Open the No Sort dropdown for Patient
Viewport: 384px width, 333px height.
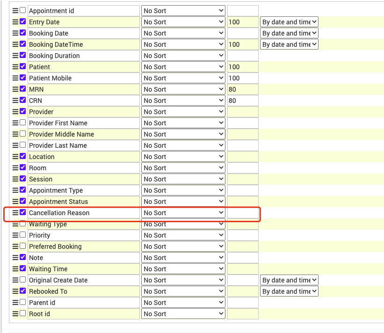(183, 67)
